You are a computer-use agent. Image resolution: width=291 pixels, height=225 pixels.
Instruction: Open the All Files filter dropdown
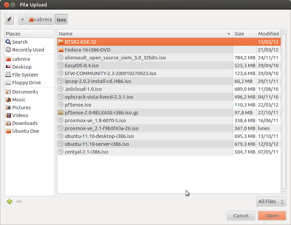click(271, 201)
